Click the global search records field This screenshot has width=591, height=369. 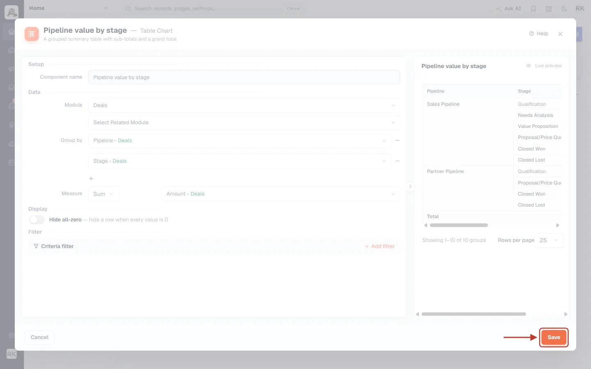click(x=213, y=9)
